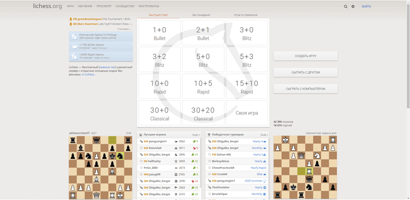Viewport: 410px width, 200px height.
Task: Click microphone icon beside FM grandmastergauri
Action: tap(71, 19)
